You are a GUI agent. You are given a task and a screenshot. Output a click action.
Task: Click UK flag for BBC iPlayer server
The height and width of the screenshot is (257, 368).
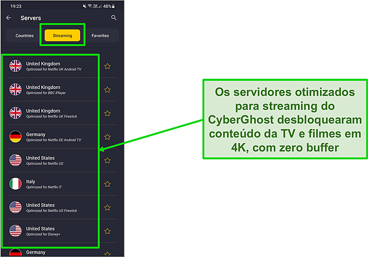pyautogui.click(x=15, y=89)
